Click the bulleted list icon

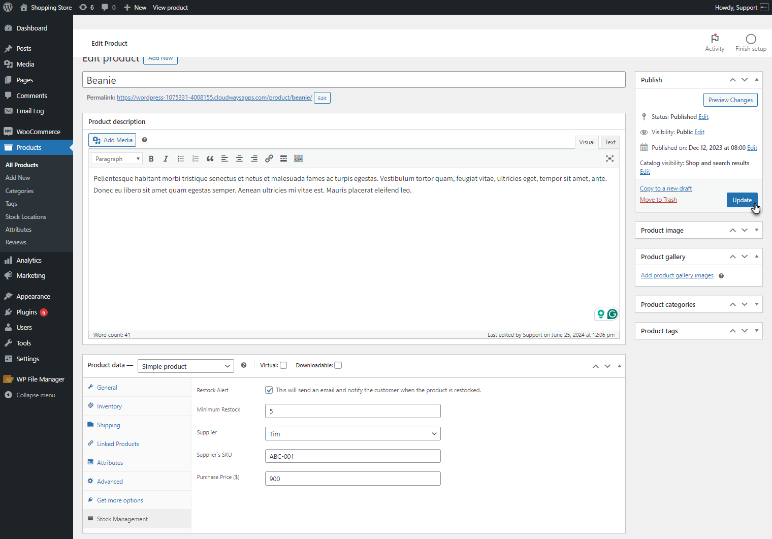180,159
